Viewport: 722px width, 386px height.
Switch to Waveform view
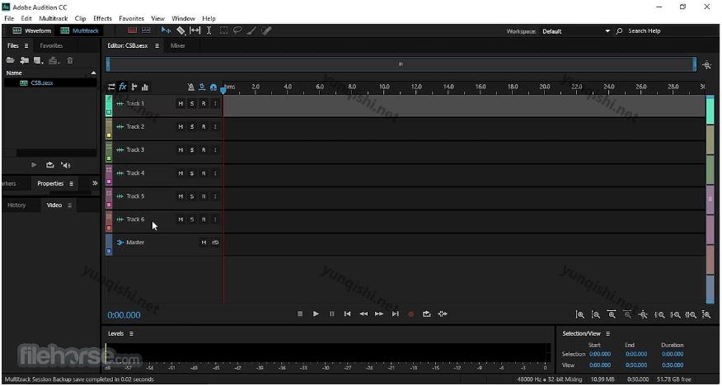point(32,31)
